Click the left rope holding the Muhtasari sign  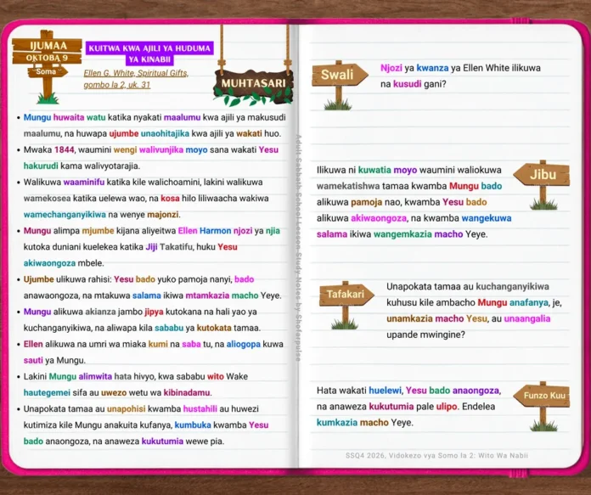pyautogui.click(x=222, y=48)
